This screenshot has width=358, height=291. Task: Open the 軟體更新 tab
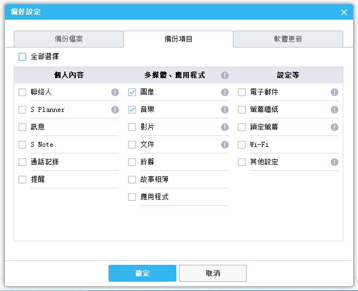coord(288,39)
